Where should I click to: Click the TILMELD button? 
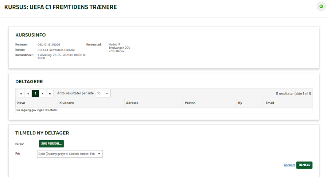304,165
